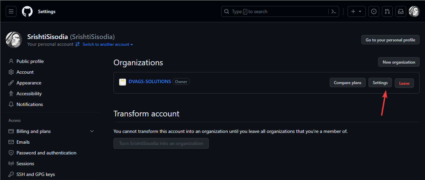425x180 pixels.
Task: Open Settings for DVAGS-SOLUTIONS organization
Action: point(380,83)
